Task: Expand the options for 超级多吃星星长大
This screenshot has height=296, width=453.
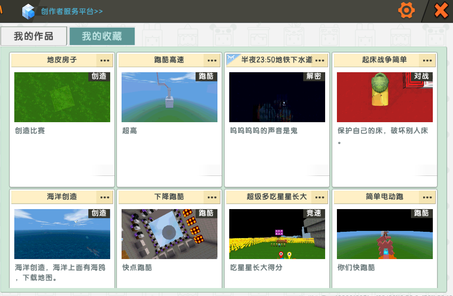Action: point(320,197)
